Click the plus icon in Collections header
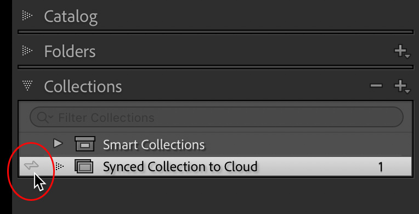 point(402,87)
